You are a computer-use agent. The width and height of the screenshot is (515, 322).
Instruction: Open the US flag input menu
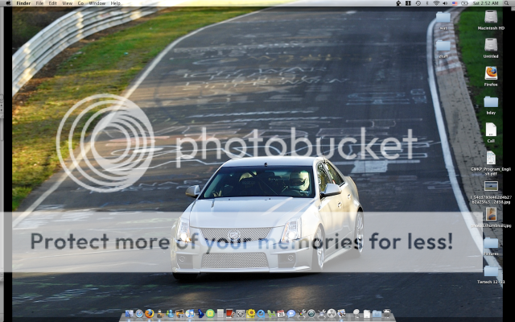[x=455, y=3]
